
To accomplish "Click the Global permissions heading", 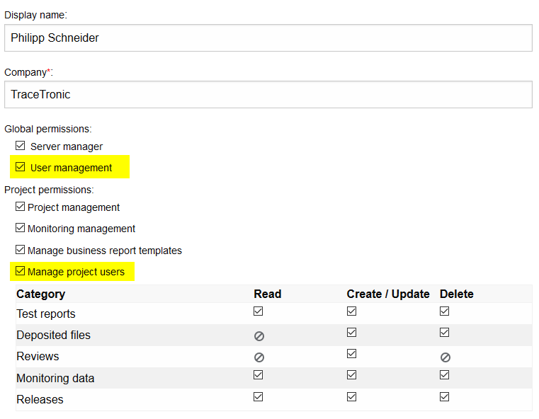I will pyautogui.click(x=48, y=129).
